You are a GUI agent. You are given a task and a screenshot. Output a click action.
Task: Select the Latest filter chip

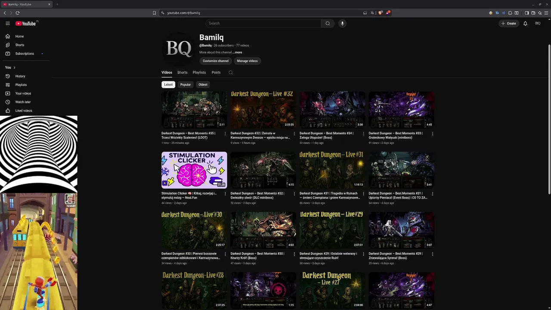(168, 84)
